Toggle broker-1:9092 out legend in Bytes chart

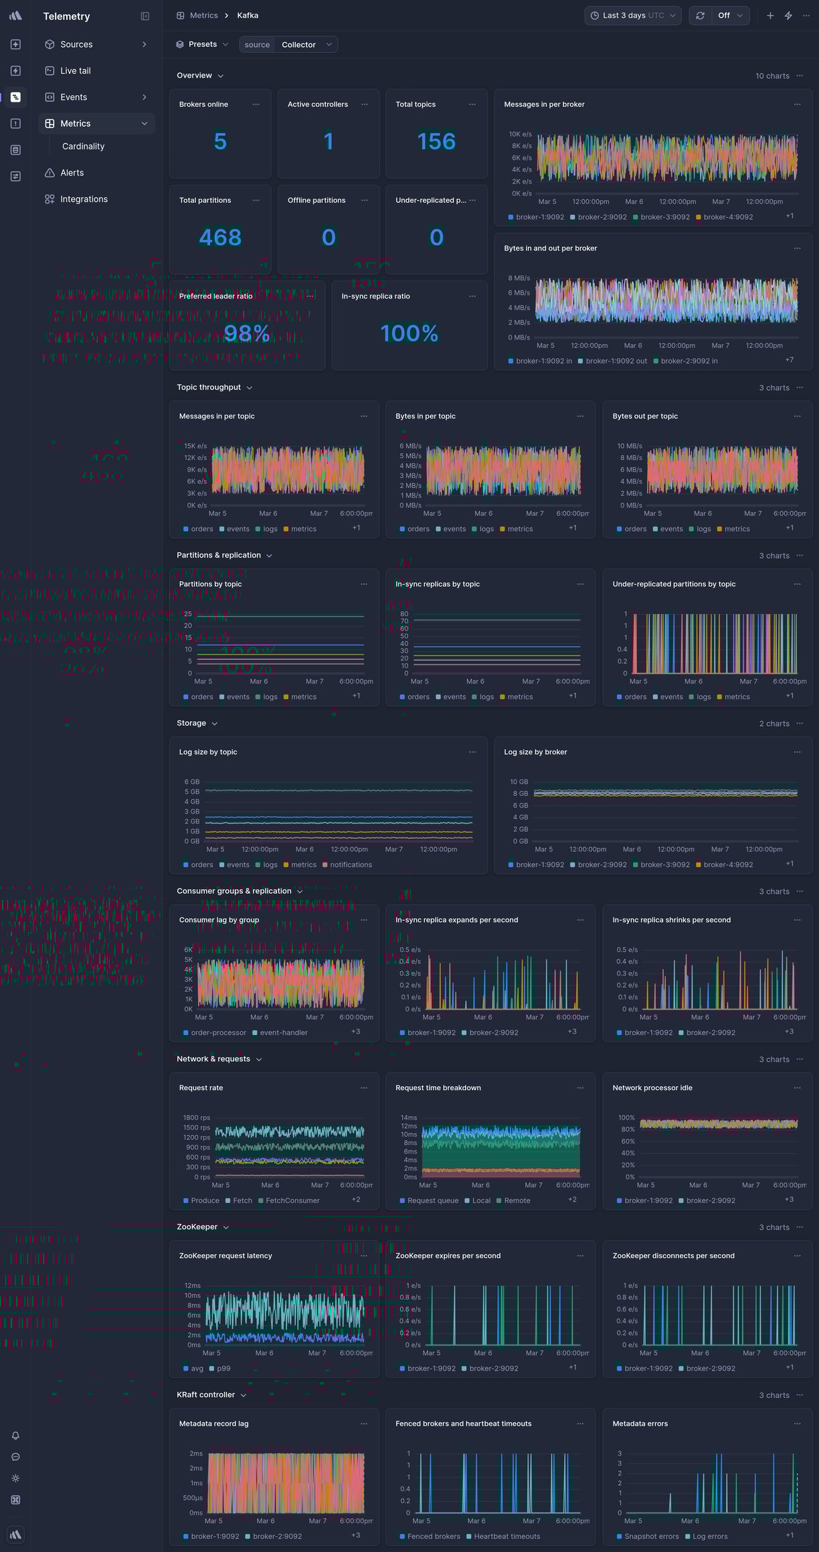tap(612, 361)
